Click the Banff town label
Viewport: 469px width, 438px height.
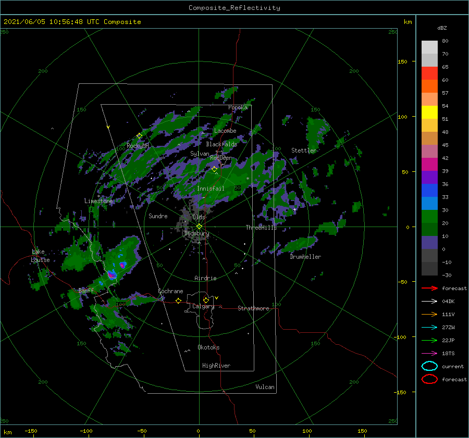pos(86,290)
